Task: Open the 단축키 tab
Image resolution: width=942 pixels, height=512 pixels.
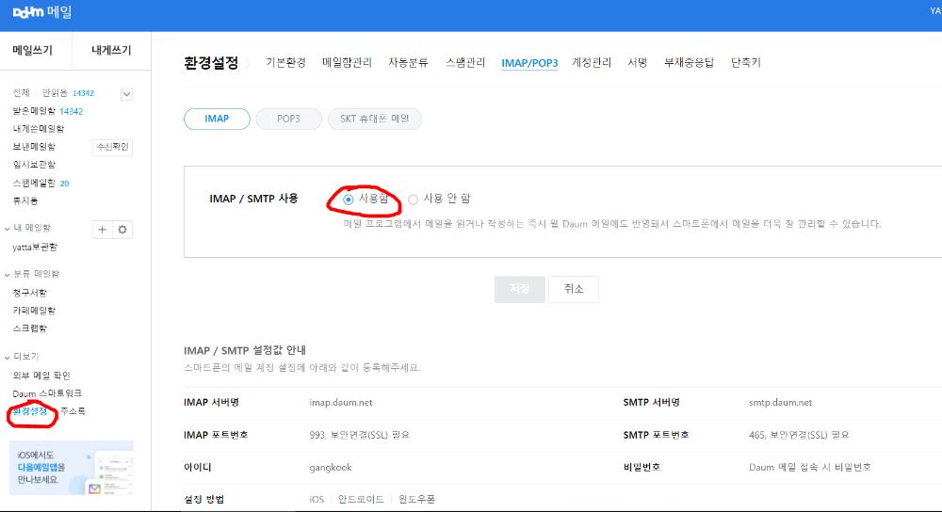Action: pos(745,62)
